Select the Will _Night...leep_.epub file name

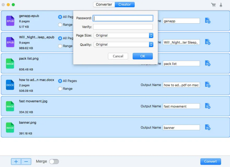(37, 37)
